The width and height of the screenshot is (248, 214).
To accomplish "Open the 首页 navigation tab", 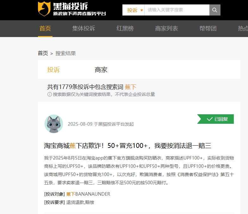I will coord(45,28).
